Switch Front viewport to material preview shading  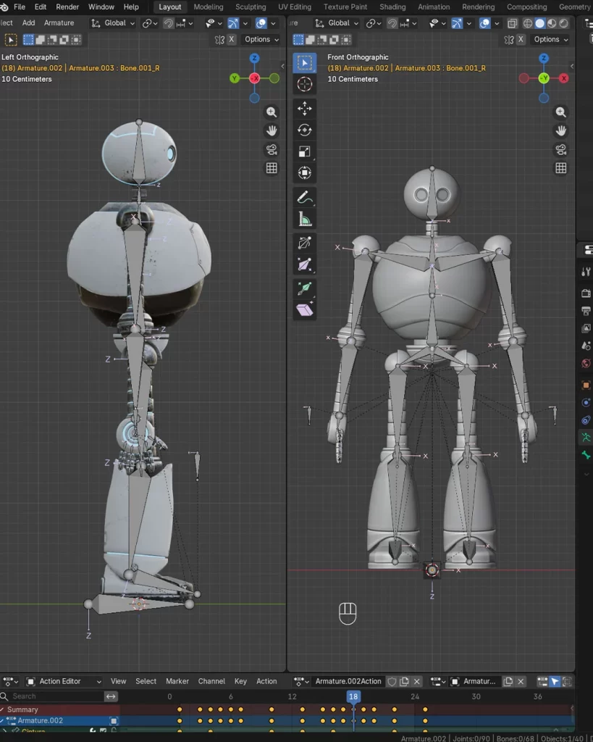[552, 23]
